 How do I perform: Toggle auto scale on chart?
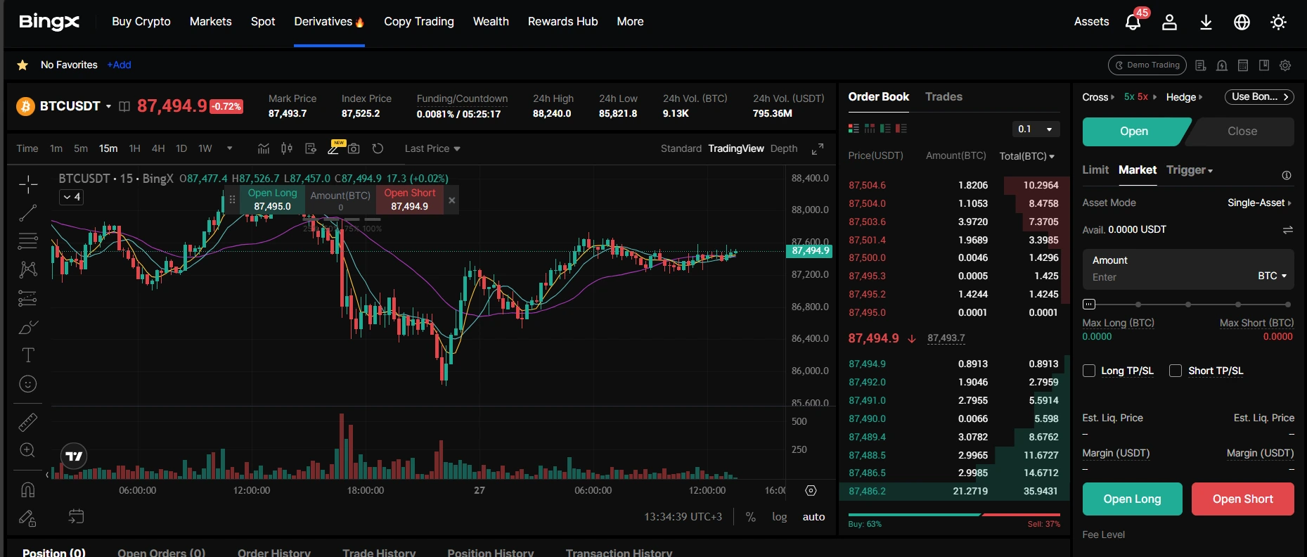click(813, 517)
